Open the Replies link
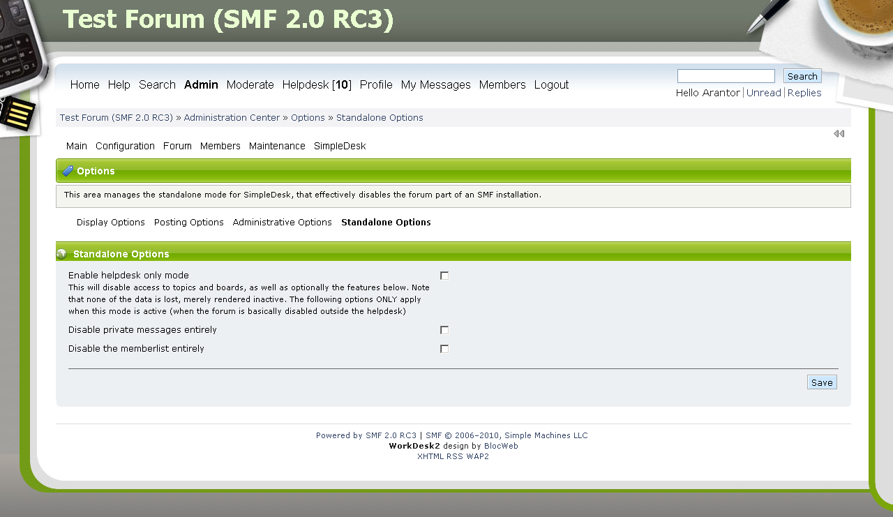 804,93
